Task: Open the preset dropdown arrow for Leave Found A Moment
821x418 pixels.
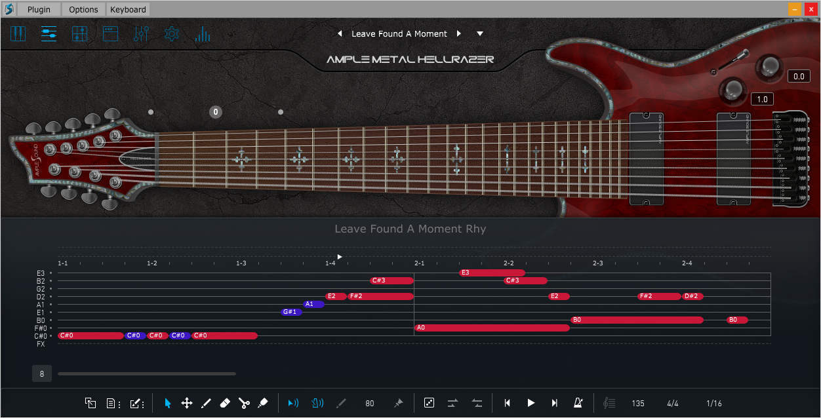Action: 480,33
